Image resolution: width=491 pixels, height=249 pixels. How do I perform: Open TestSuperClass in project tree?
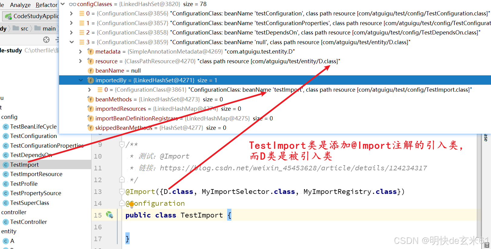[x=30, y=203]
